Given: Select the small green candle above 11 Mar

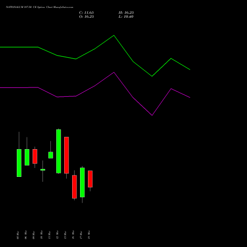Looking at the screenshot, I should (51, 155).
